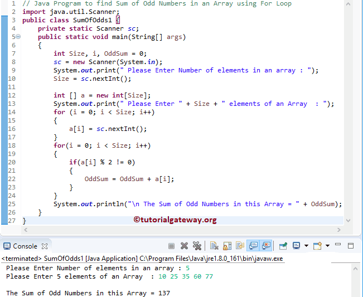
Task: Click the editor vertical scrollbar down arrow
Action: pos(348,221)
